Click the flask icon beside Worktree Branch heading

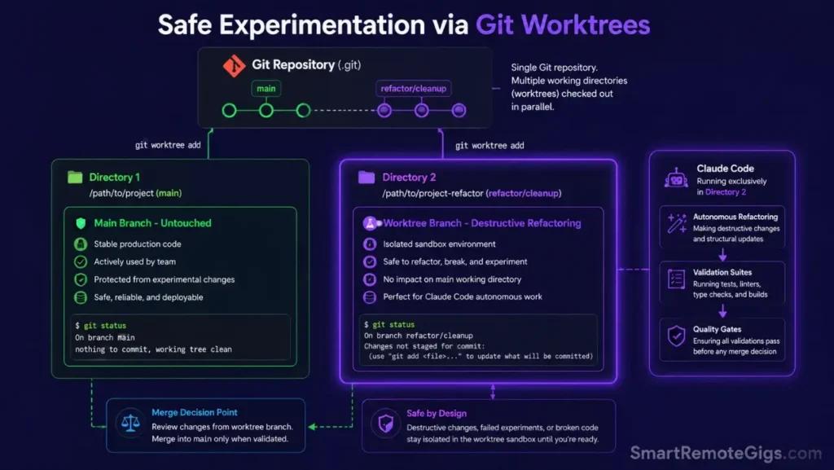[x=371, y=223]
